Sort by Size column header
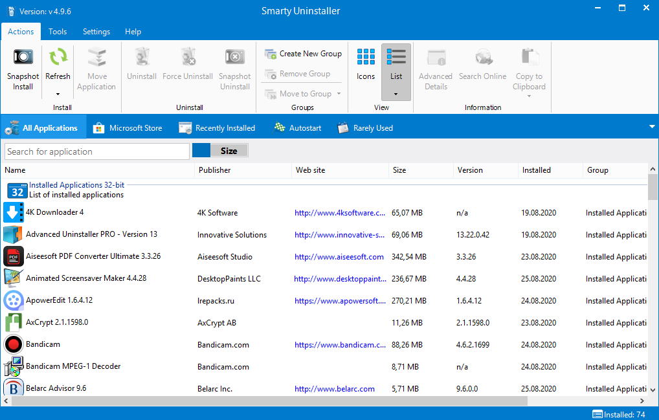The height and width of the screenshot is (420, 659). pos(421,170)
